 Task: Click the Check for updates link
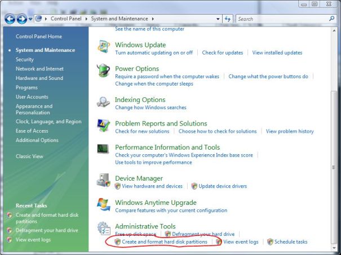coord(223,53)
